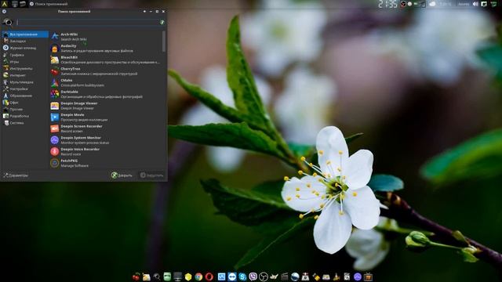Open the orange TV icon in dock
Screen dimensions: 502x282
(368, 277)
